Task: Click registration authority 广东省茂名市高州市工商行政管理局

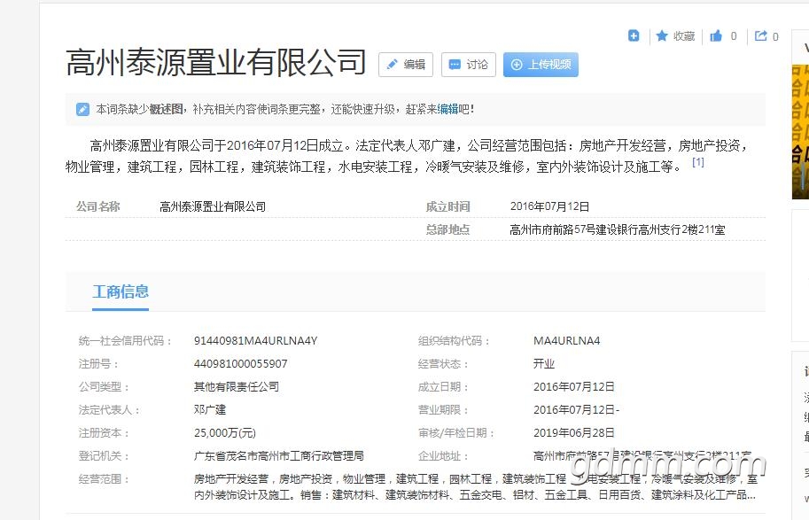Action: (x=278, y=456)
